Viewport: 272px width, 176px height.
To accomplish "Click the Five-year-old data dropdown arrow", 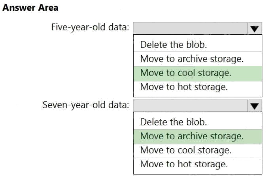I will pos(255,28).
